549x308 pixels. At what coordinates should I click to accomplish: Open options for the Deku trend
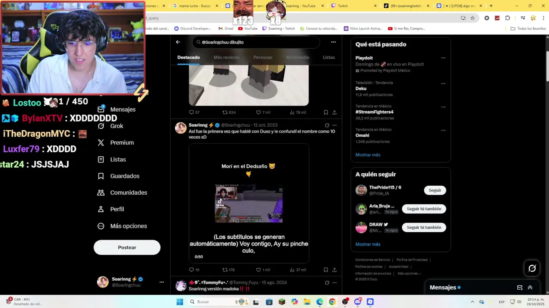pos(443,83)
